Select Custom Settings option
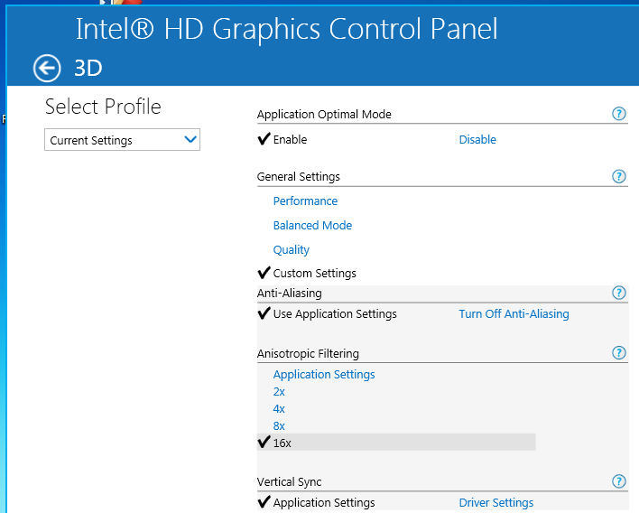Viewport: 639px width, 513px height. tap(314, 274)
